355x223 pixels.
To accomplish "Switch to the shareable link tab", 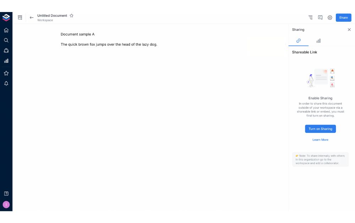I will [299, 41].
